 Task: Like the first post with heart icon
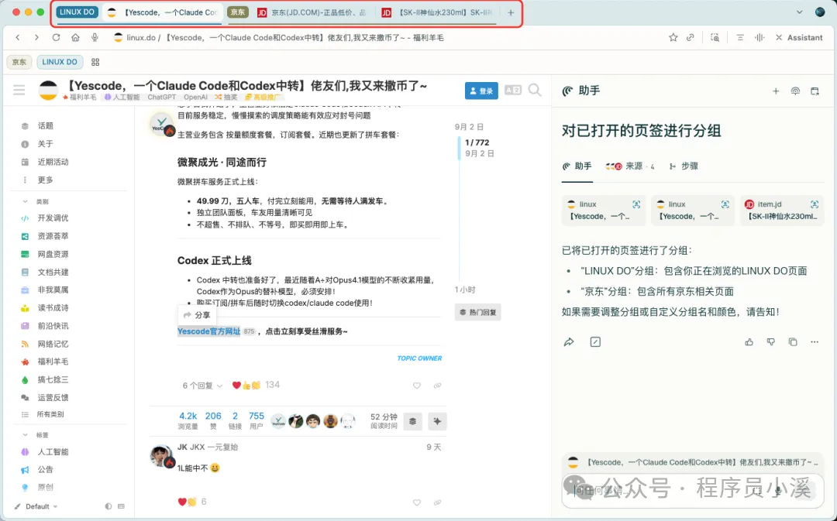[x=416, y=386]
